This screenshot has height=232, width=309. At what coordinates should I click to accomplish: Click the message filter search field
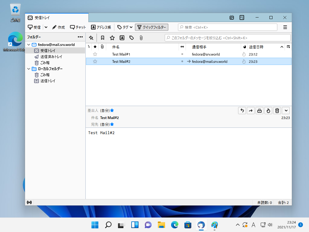pyautogui.click(x=228, y=38)
